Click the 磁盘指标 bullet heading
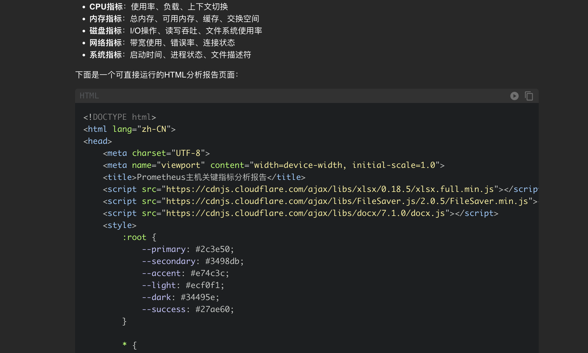 pyautogui.click(x=106, y=31)
